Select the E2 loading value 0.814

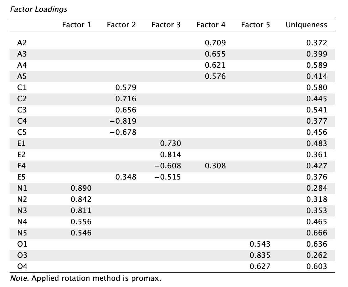pos(171,154)
